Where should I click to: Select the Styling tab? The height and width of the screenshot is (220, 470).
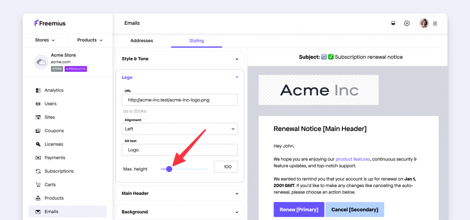pos(196,40)
